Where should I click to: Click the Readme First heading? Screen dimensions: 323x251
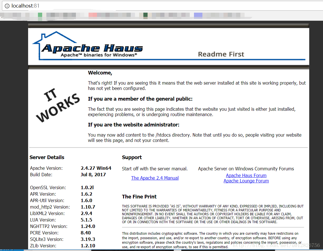(221, 54)
